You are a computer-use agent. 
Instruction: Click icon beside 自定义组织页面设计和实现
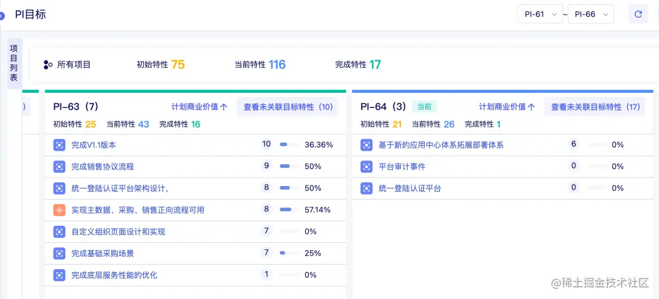59,231
